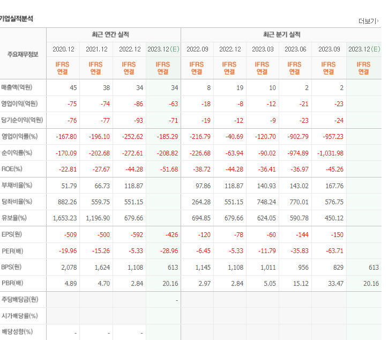The image size is (388, 340).
Task: Click net income value -93
Action: point(138,121)
